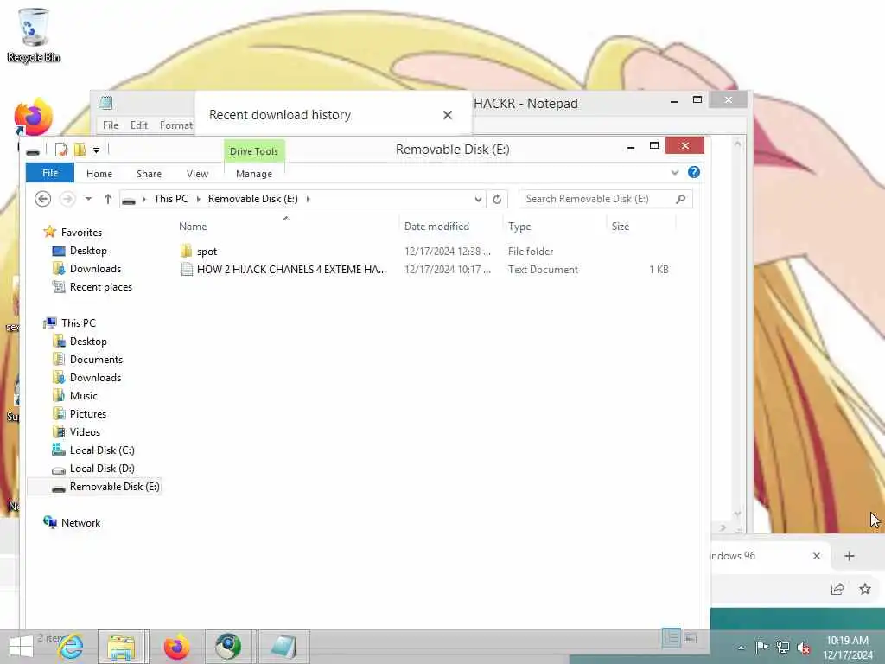The width and height of the screenshot is (885, 664).
Task: Open a new browser tab with plus button
Action: click(x=849, y=556)
